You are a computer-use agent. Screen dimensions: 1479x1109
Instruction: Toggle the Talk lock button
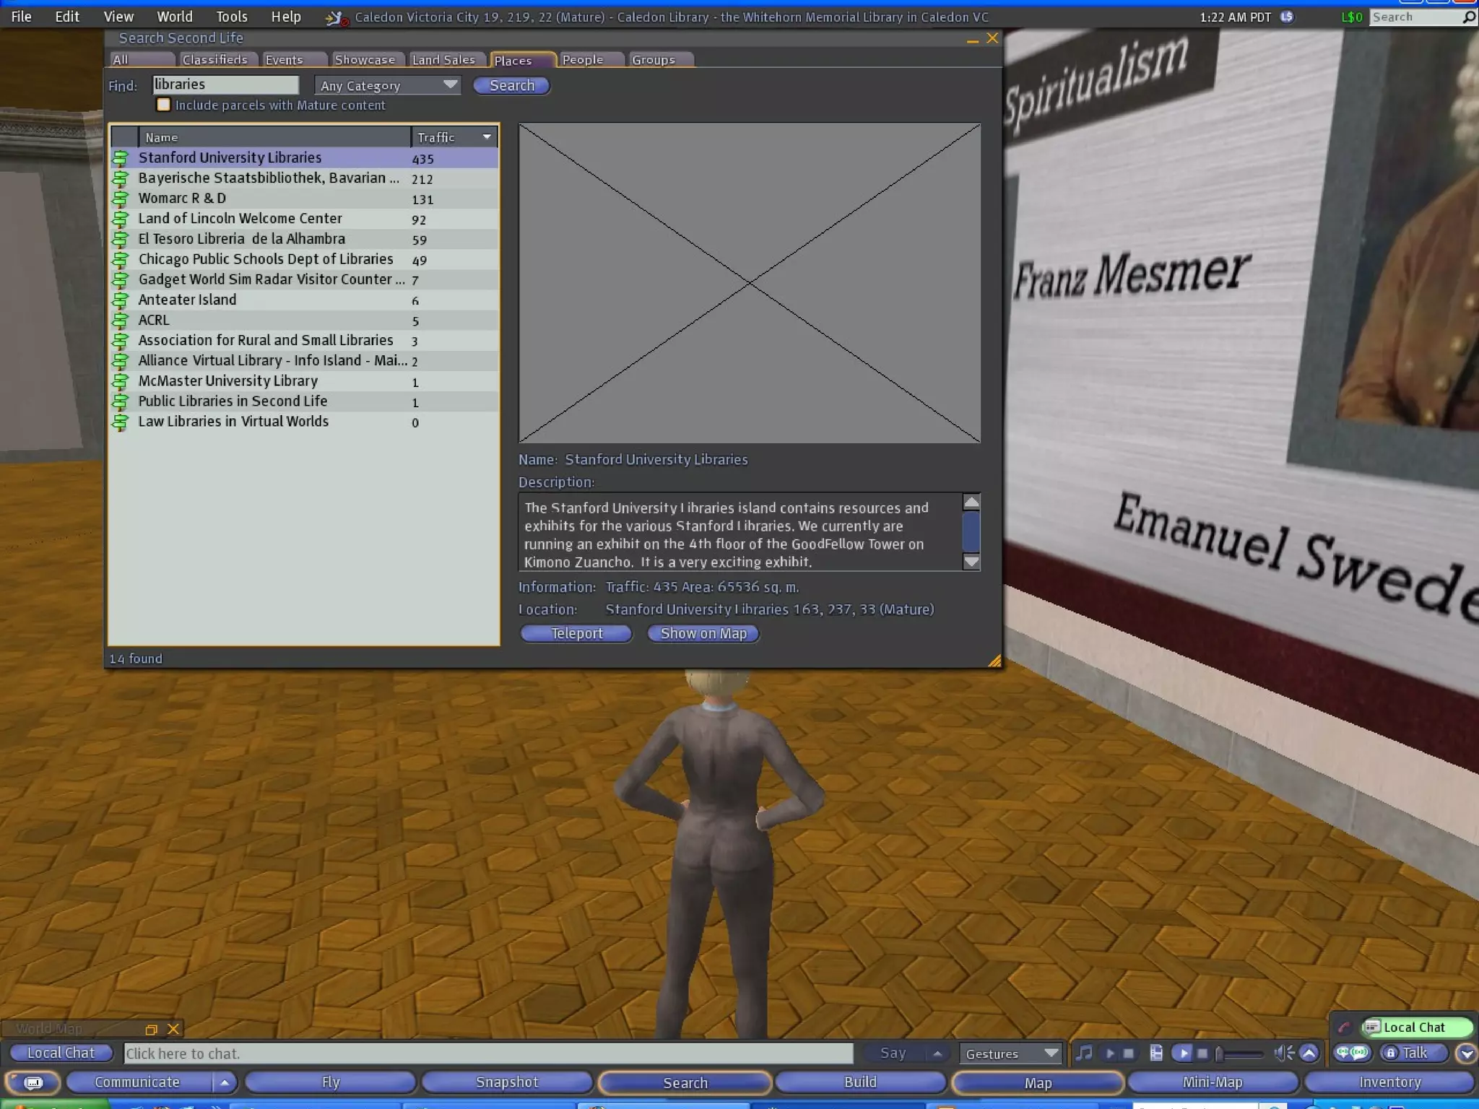(1390, 1053)
